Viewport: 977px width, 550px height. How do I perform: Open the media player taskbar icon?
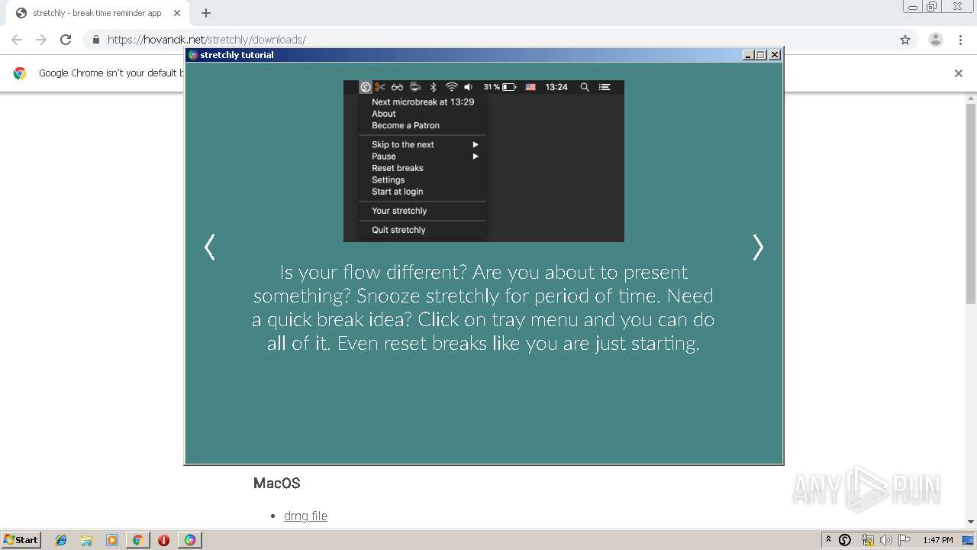coord(112,540)
